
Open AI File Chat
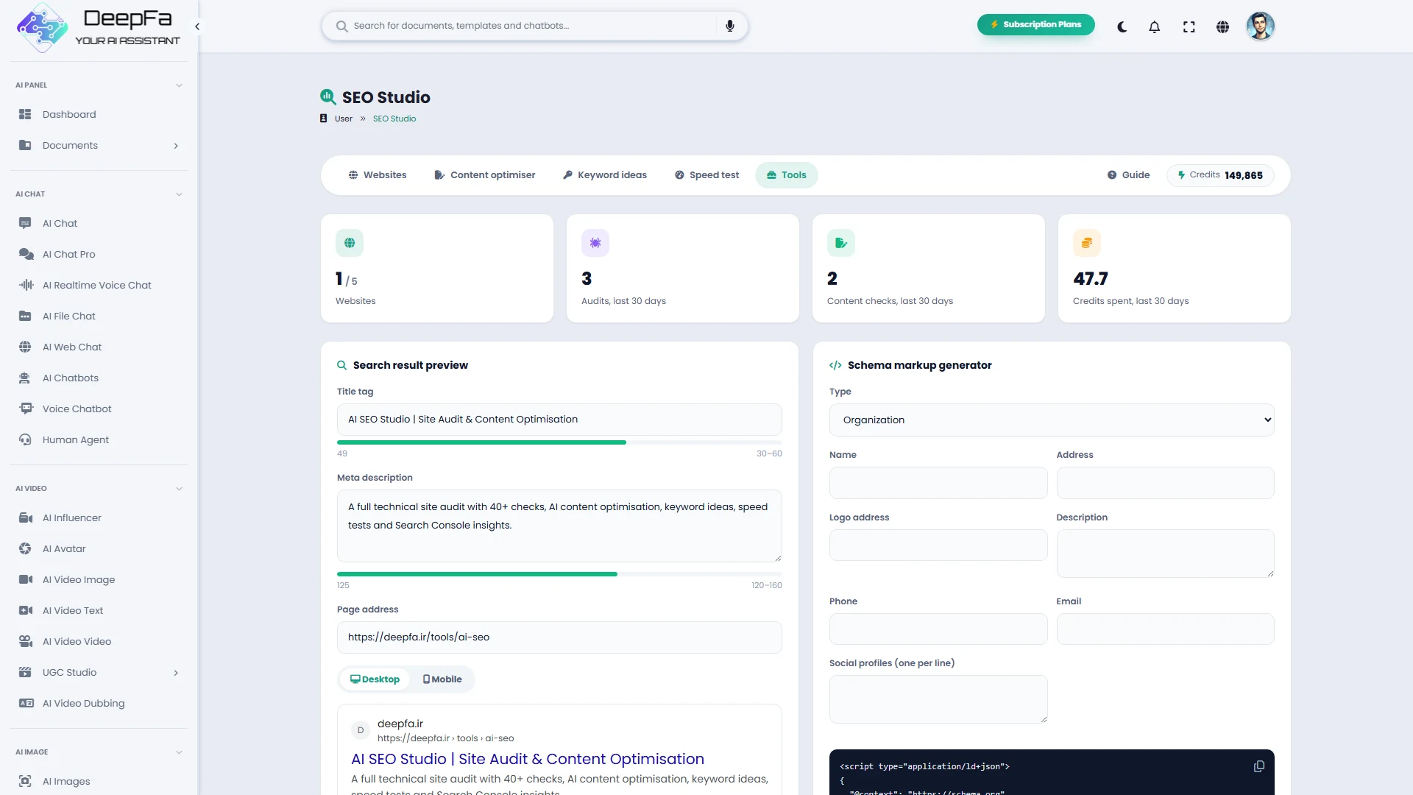(99, 316)
